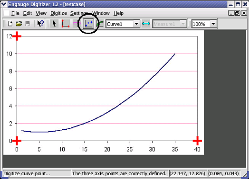The height and width of the screenshot is (179, 249).
Task: Select the Axis Point digitize tool
Action: point(66,24)
